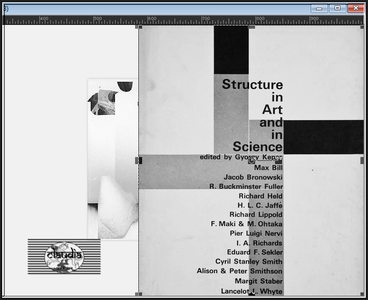Image resolution: width=368 pixels, height=300 pixels.
Task: Click the 'edited by Gyorgy Kepes' line
Action: coord(241,157)
